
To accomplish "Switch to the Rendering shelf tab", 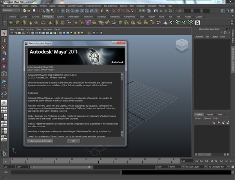I will tap(115, 17).
